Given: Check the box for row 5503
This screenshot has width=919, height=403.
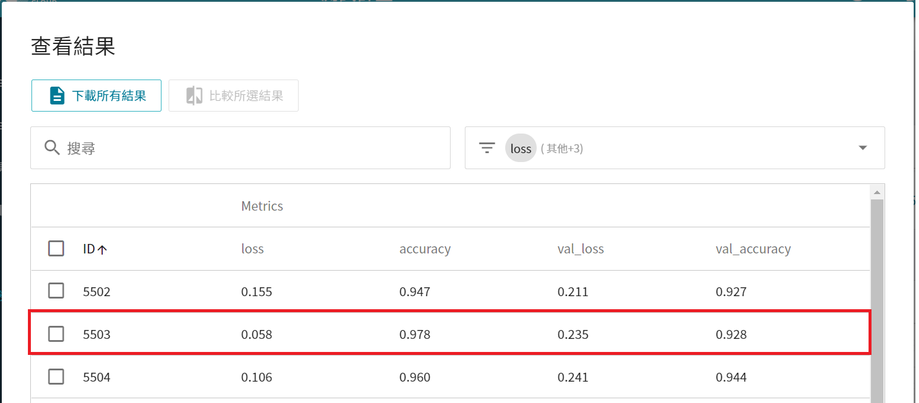Looking at the screenshot, I should (x=56, y=334).
